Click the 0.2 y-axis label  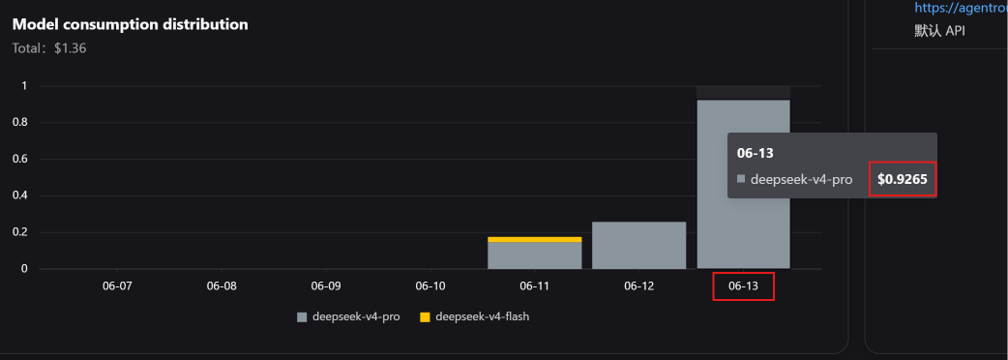click(20, 232)
